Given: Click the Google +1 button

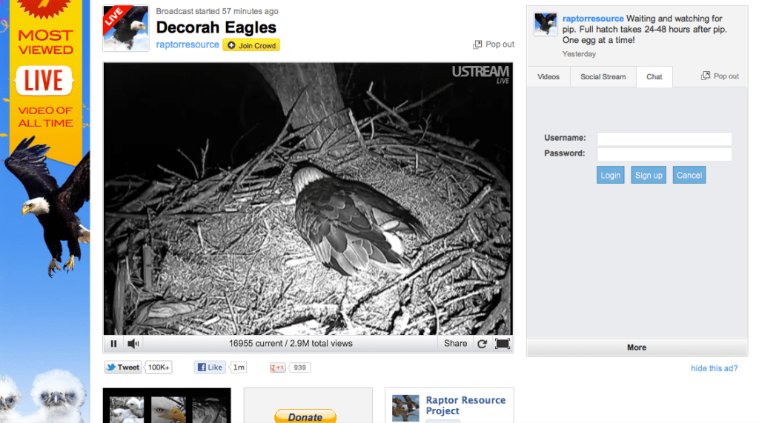Looking at the screenshot, I should pos(277,368).
